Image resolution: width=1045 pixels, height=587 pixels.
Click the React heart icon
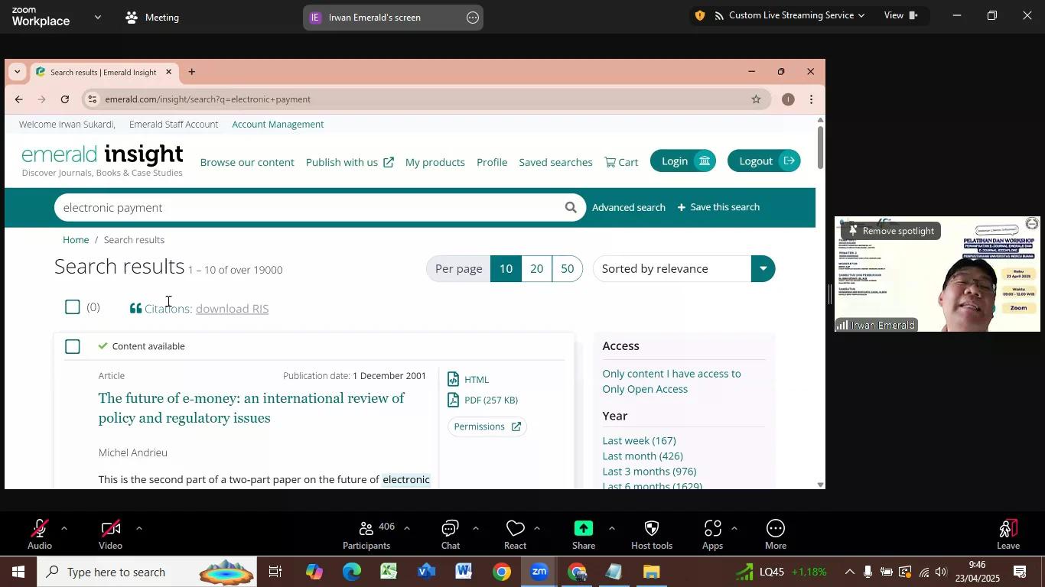(x=515, y=529)
